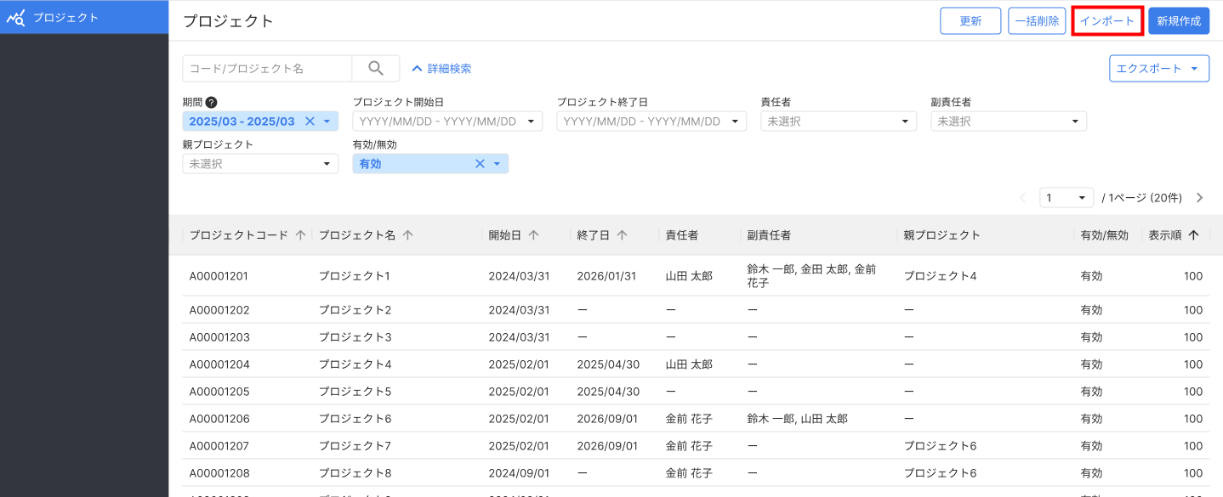Click parent プロジェクト4 in A00001201 row
The height and width of the screenshot is (497, 1223).
click(x=940, y=276)
